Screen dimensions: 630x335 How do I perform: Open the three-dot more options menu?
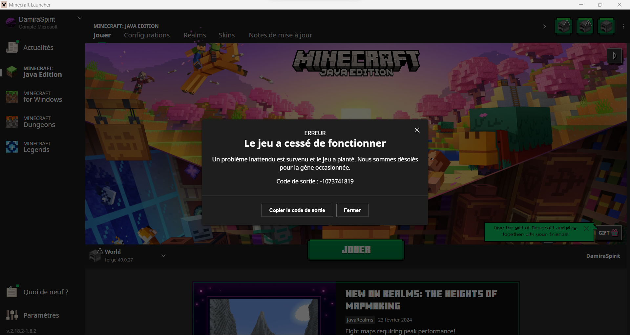(x=623, y=27)
